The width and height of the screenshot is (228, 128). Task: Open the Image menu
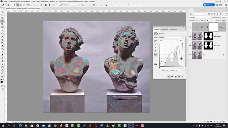[25, 1]
